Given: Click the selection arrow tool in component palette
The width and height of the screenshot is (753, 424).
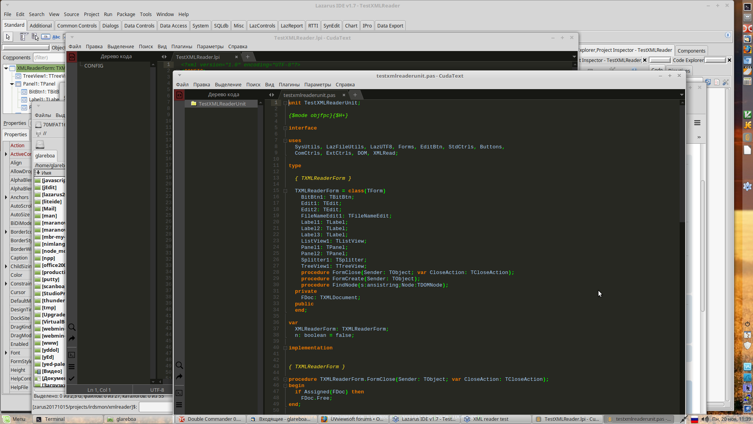Looking at the screenshot, I should (x=8, y=37).
